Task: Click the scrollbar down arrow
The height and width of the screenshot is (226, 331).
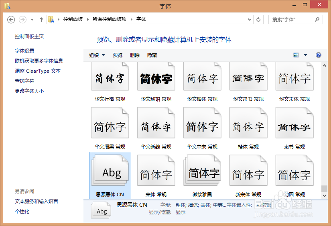Action: tap(325, 196)
